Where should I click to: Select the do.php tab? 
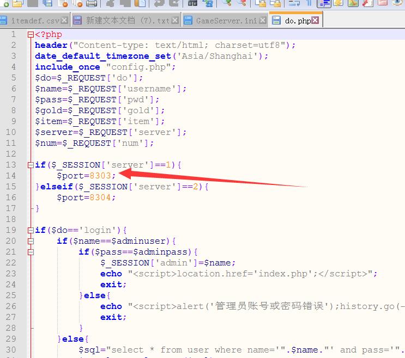pos(296,20)
